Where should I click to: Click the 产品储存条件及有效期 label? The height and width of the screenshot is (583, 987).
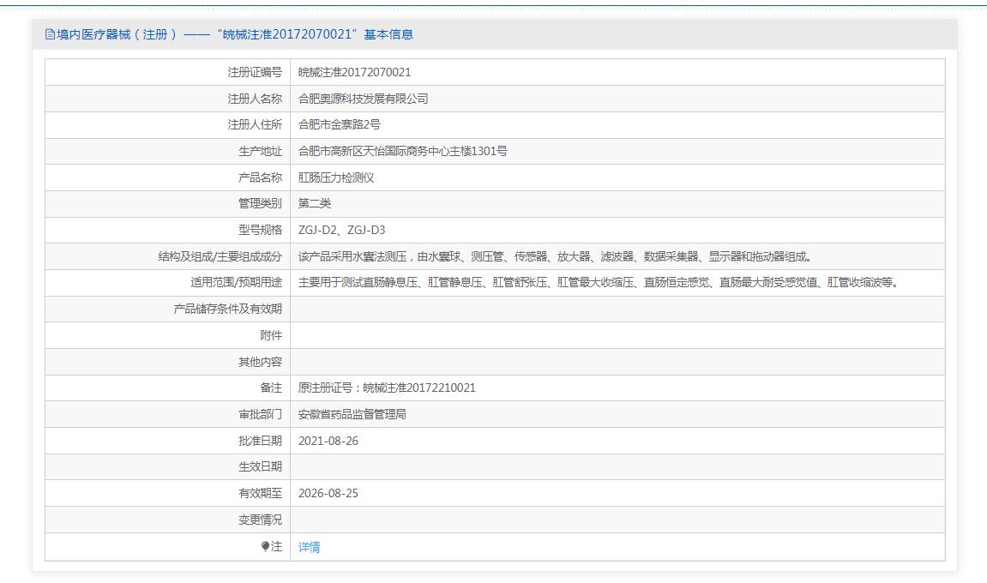pos(228,309)
